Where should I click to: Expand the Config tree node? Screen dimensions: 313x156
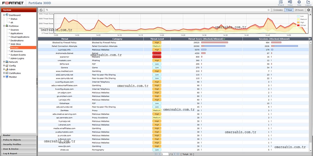(x=4, y=66)
